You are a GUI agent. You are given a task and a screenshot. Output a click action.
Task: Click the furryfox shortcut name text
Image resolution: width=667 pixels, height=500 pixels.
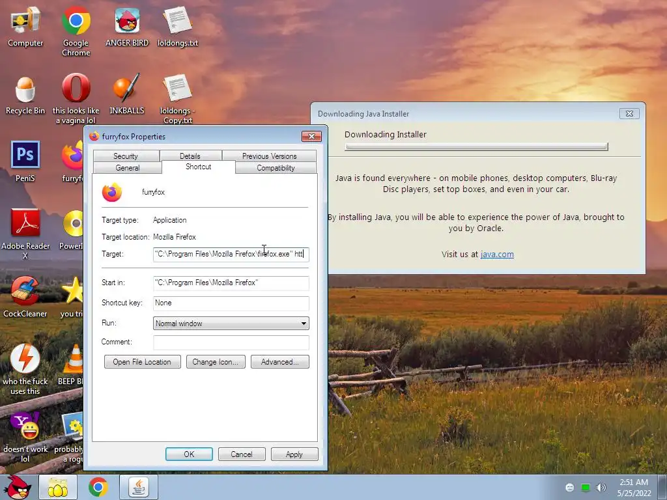pos(153,192)
